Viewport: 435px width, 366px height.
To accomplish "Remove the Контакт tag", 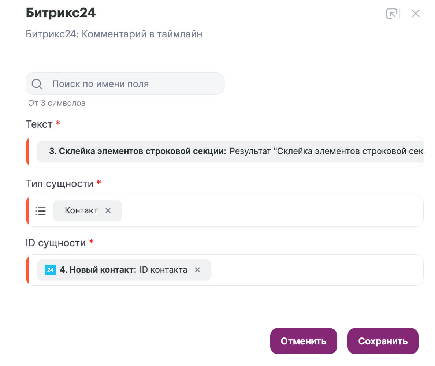I will [108, 211].
